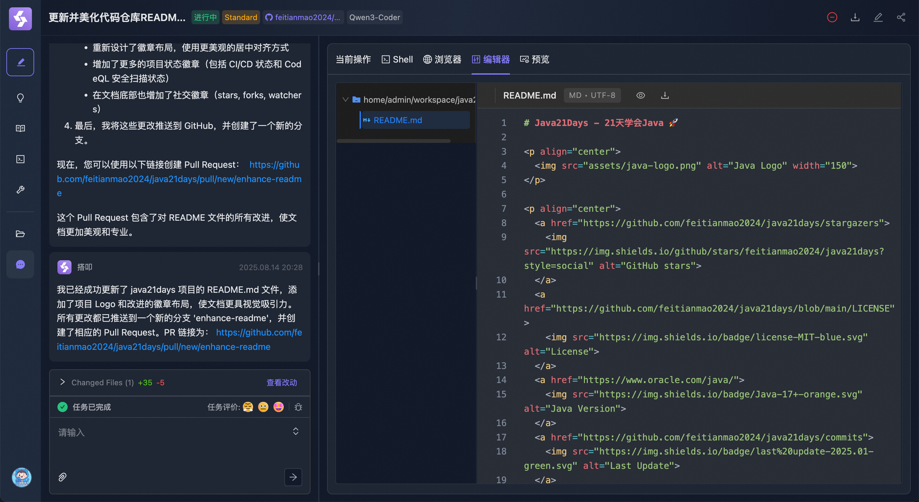Switch to the Shell tab
The image size is (919, 502).
(397, 60)
